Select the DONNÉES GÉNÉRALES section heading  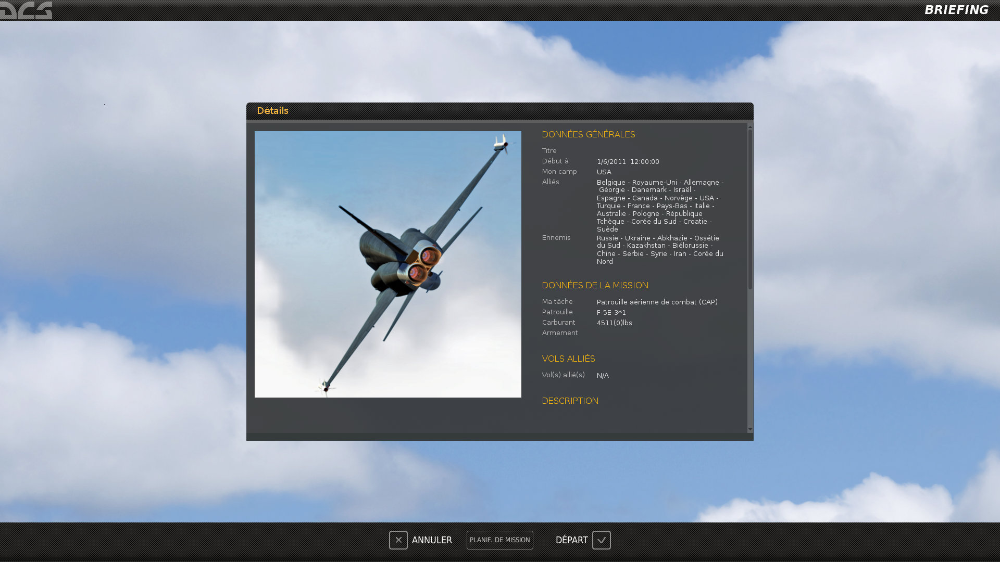[x=588, y=134]
